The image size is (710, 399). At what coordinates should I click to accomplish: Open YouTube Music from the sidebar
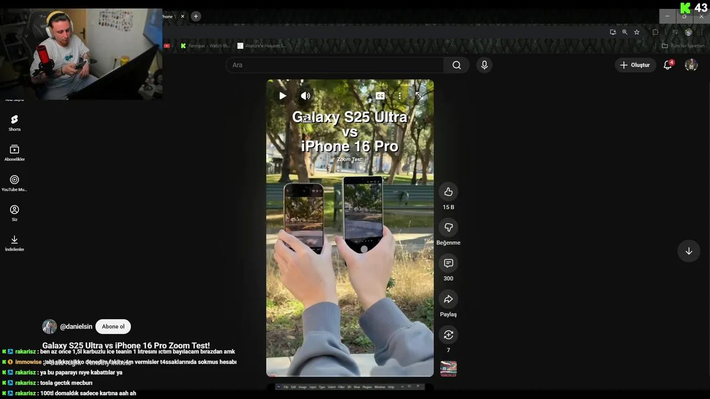[x=14, y=183]
